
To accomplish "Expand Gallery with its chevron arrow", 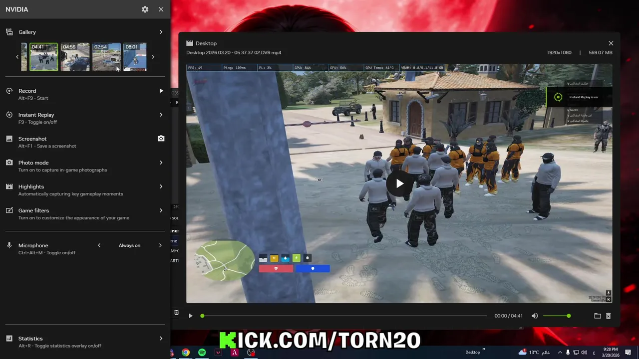I will click(x=161, y=32).
